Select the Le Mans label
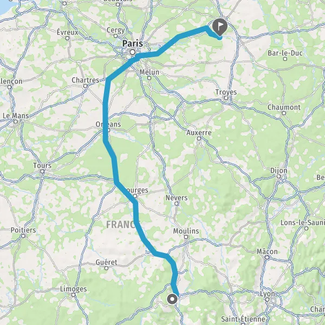Image resolution: width=325 pixels, height=325 pixels. click(16, 116)
